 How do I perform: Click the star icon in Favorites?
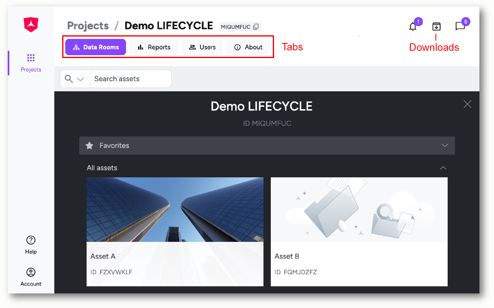point(89,145)
